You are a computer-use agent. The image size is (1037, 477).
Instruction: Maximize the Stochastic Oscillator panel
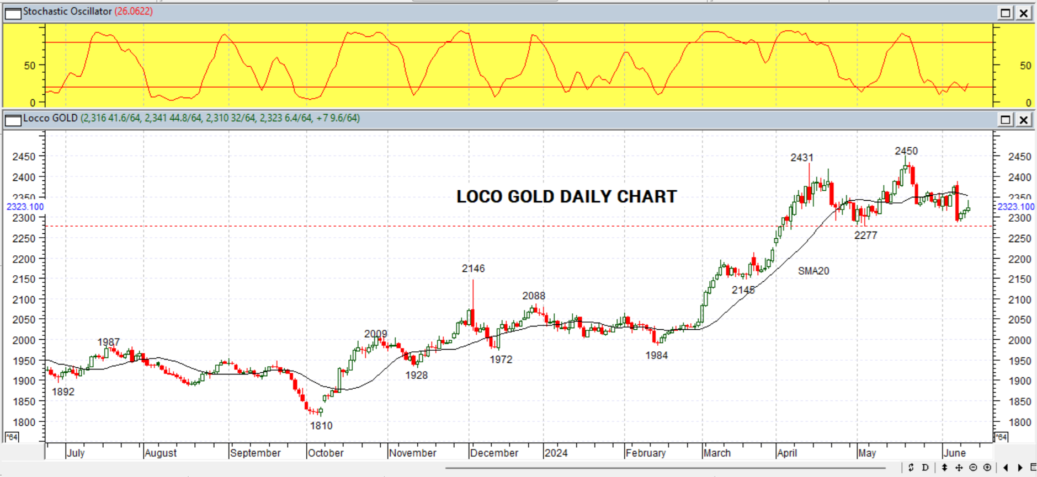tap(1006, 13)
